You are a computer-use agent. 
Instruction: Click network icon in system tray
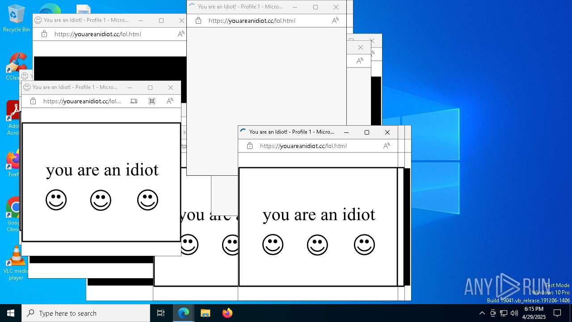click(x=504, y=313)
